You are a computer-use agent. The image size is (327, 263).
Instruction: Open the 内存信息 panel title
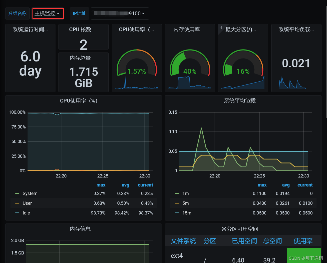tap(80, 229)
